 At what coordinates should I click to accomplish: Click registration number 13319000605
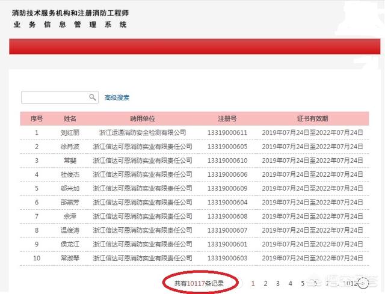(227, 147)
